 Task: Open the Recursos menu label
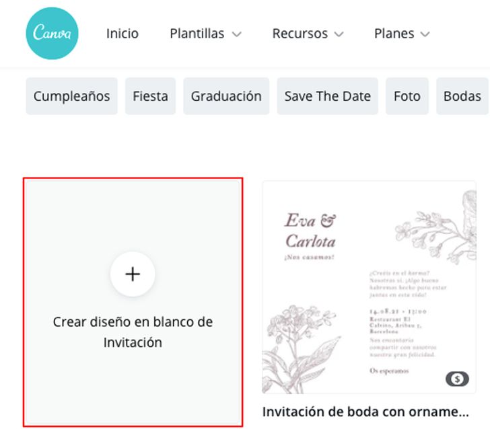[x=300, y=34]
